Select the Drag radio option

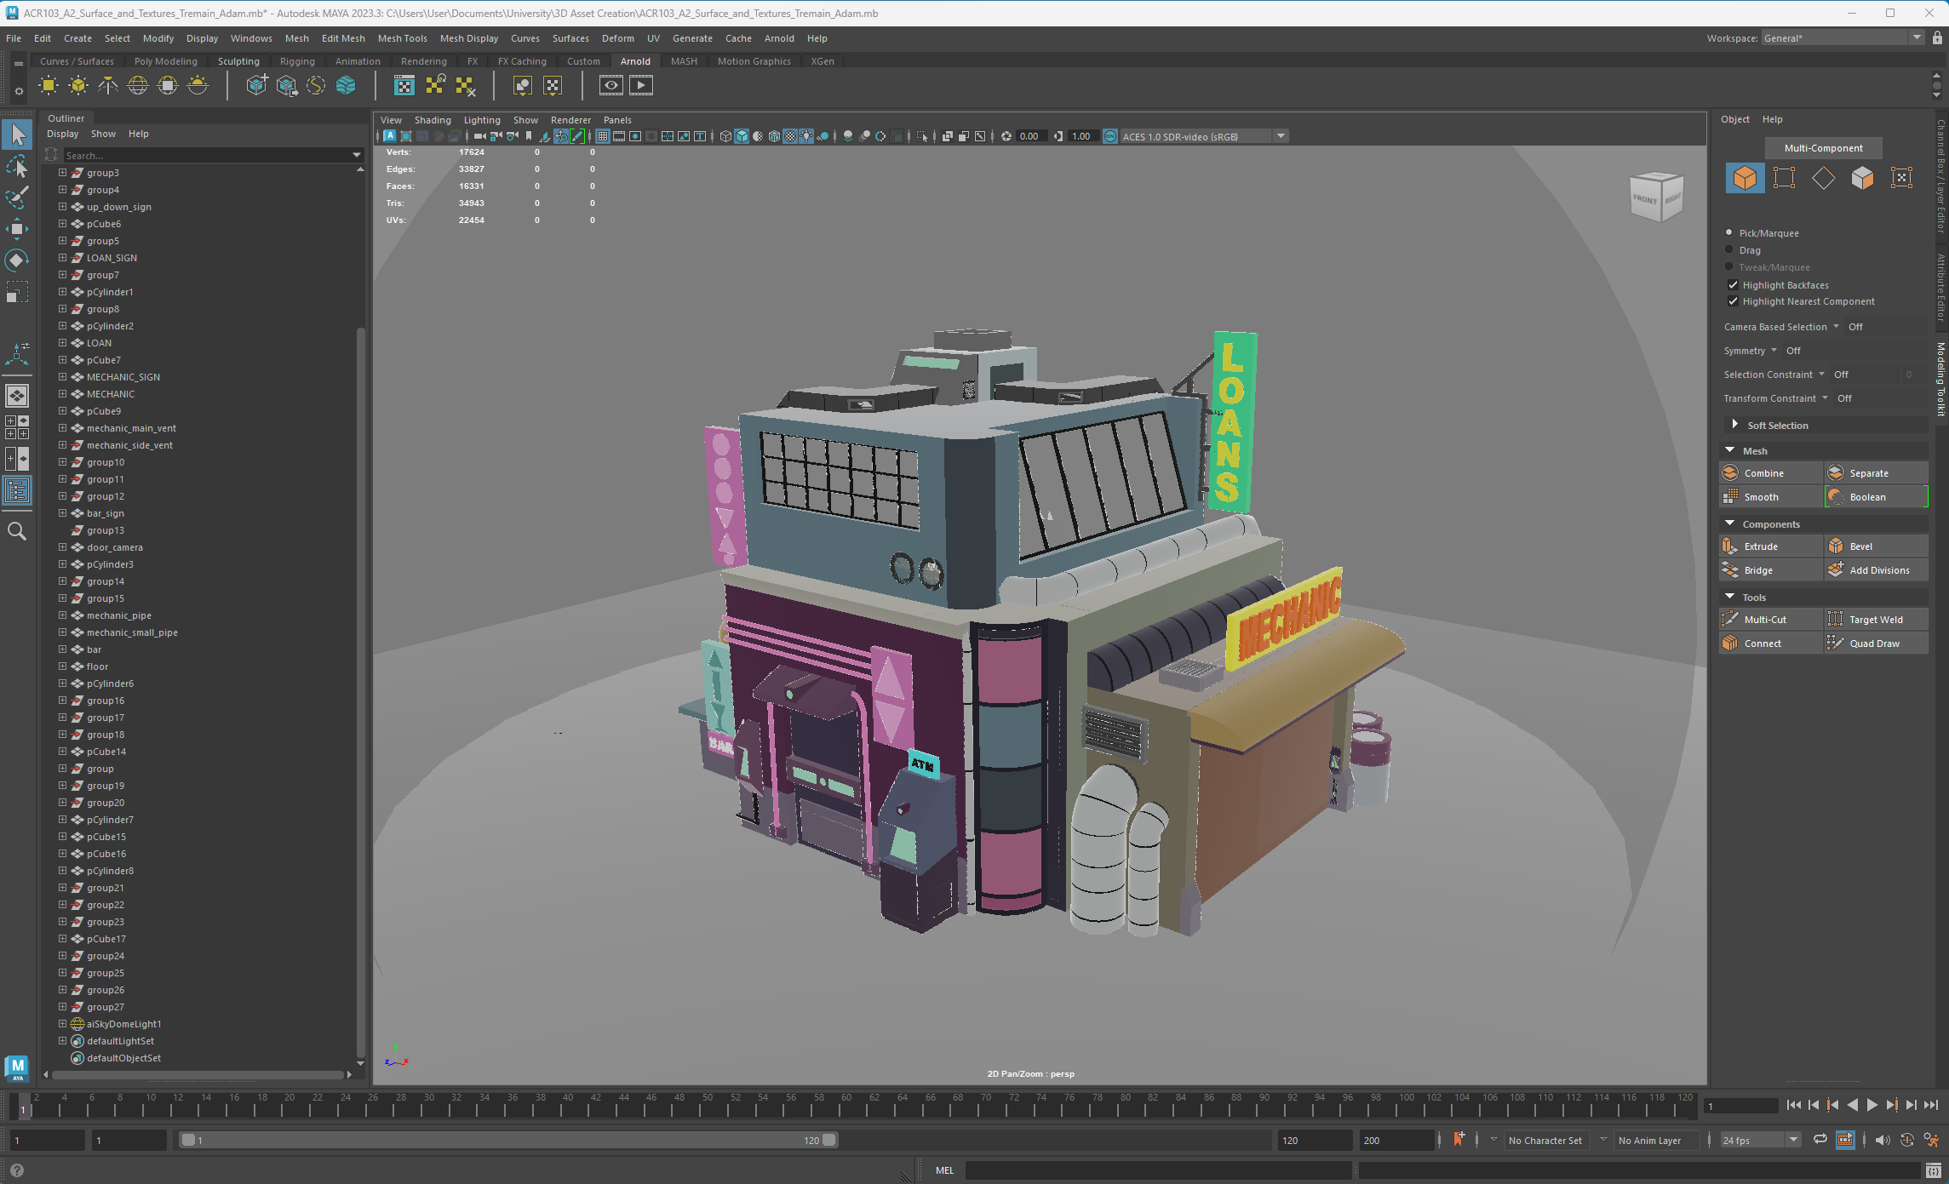(x=1729, y=250)
